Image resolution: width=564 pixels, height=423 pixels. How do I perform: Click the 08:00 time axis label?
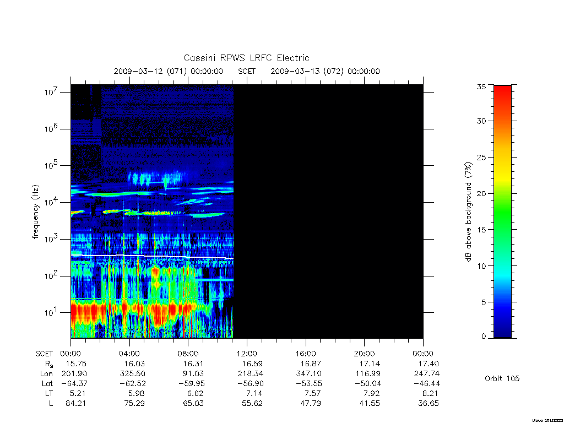click(188, 354)
